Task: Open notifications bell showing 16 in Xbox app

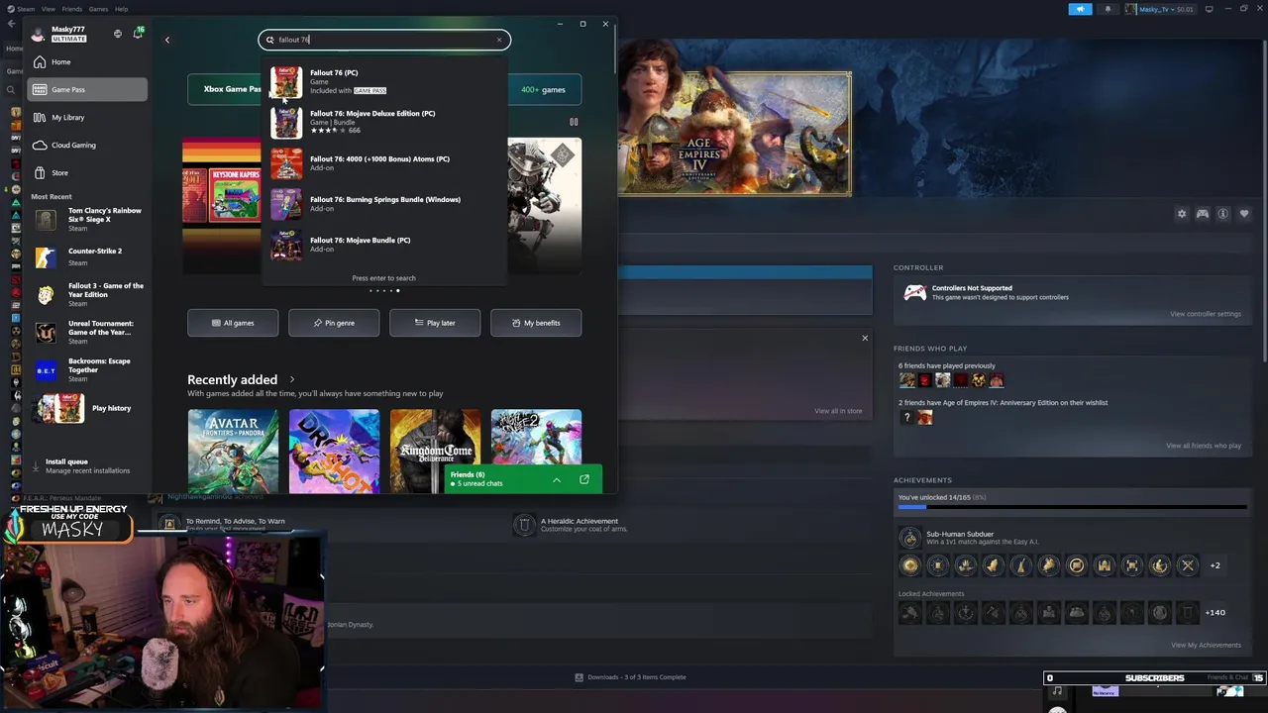Action: [x=138, y=34]
